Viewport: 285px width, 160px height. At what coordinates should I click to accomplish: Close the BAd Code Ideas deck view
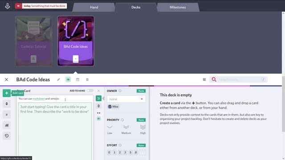coord(6,80)
